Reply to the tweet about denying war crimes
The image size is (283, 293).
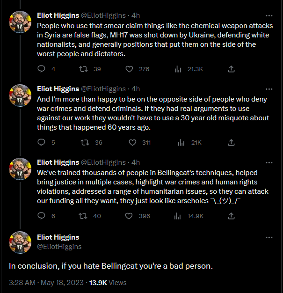(41, 142)
